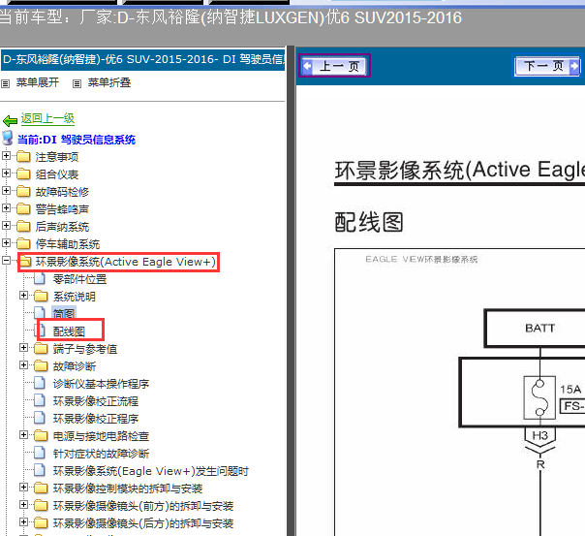Click the 环景影像校正程序 document icon
The height and width of the screenshot is (536, 585).
(40, 418)
